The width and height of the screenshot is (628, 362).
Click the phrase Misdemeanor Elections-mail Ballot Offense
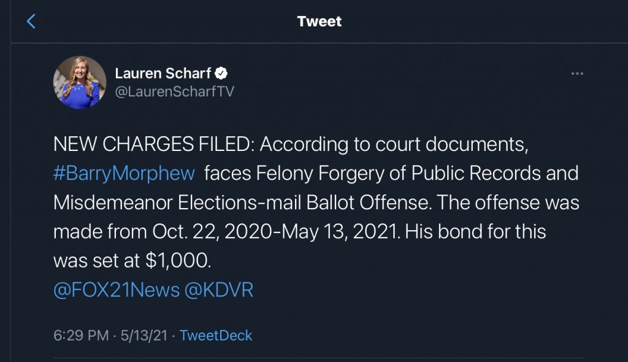click(243, 202)
